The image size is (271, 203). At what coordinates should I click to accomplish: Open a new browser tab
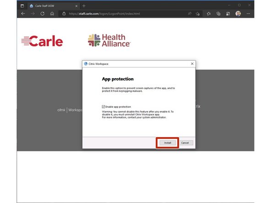coord(84,6)
